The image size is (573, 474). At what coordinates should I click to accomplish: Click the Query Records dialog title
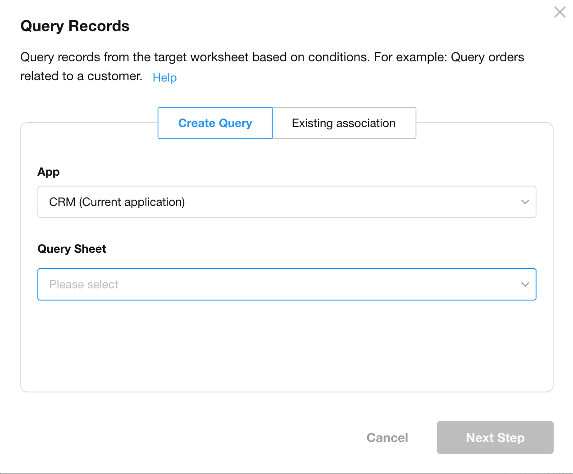click(x=75, y=26)
